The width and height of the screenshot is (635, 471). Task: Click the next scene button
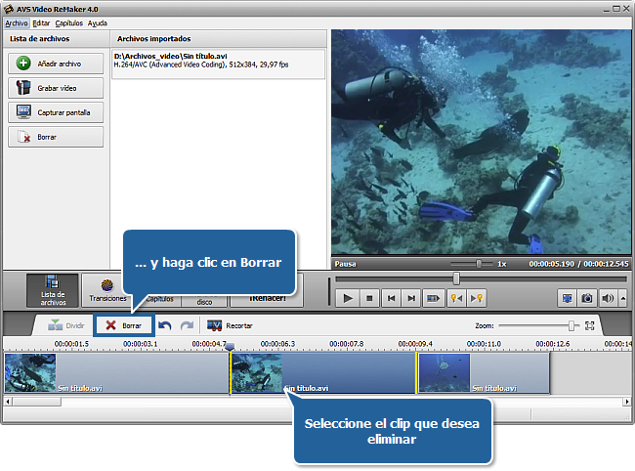point(434,298)
